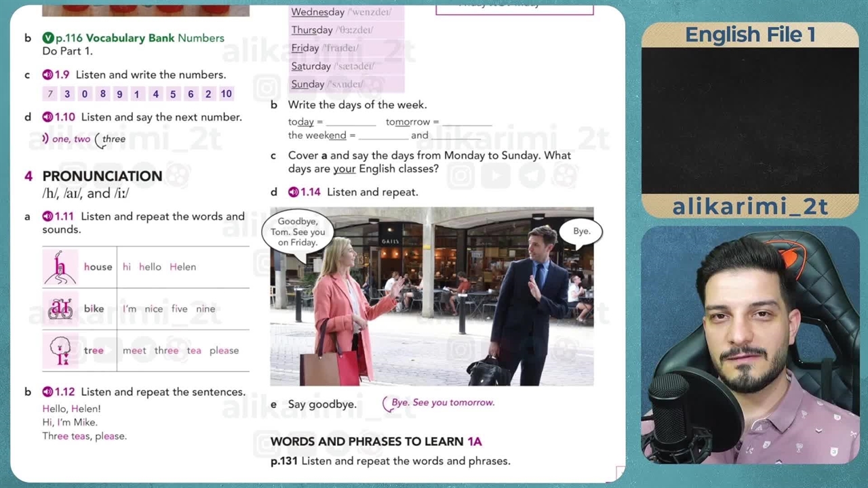Click the word 'please' in the tree row
The width and height of the screenshot is (868, 488).
coord(224,350)
